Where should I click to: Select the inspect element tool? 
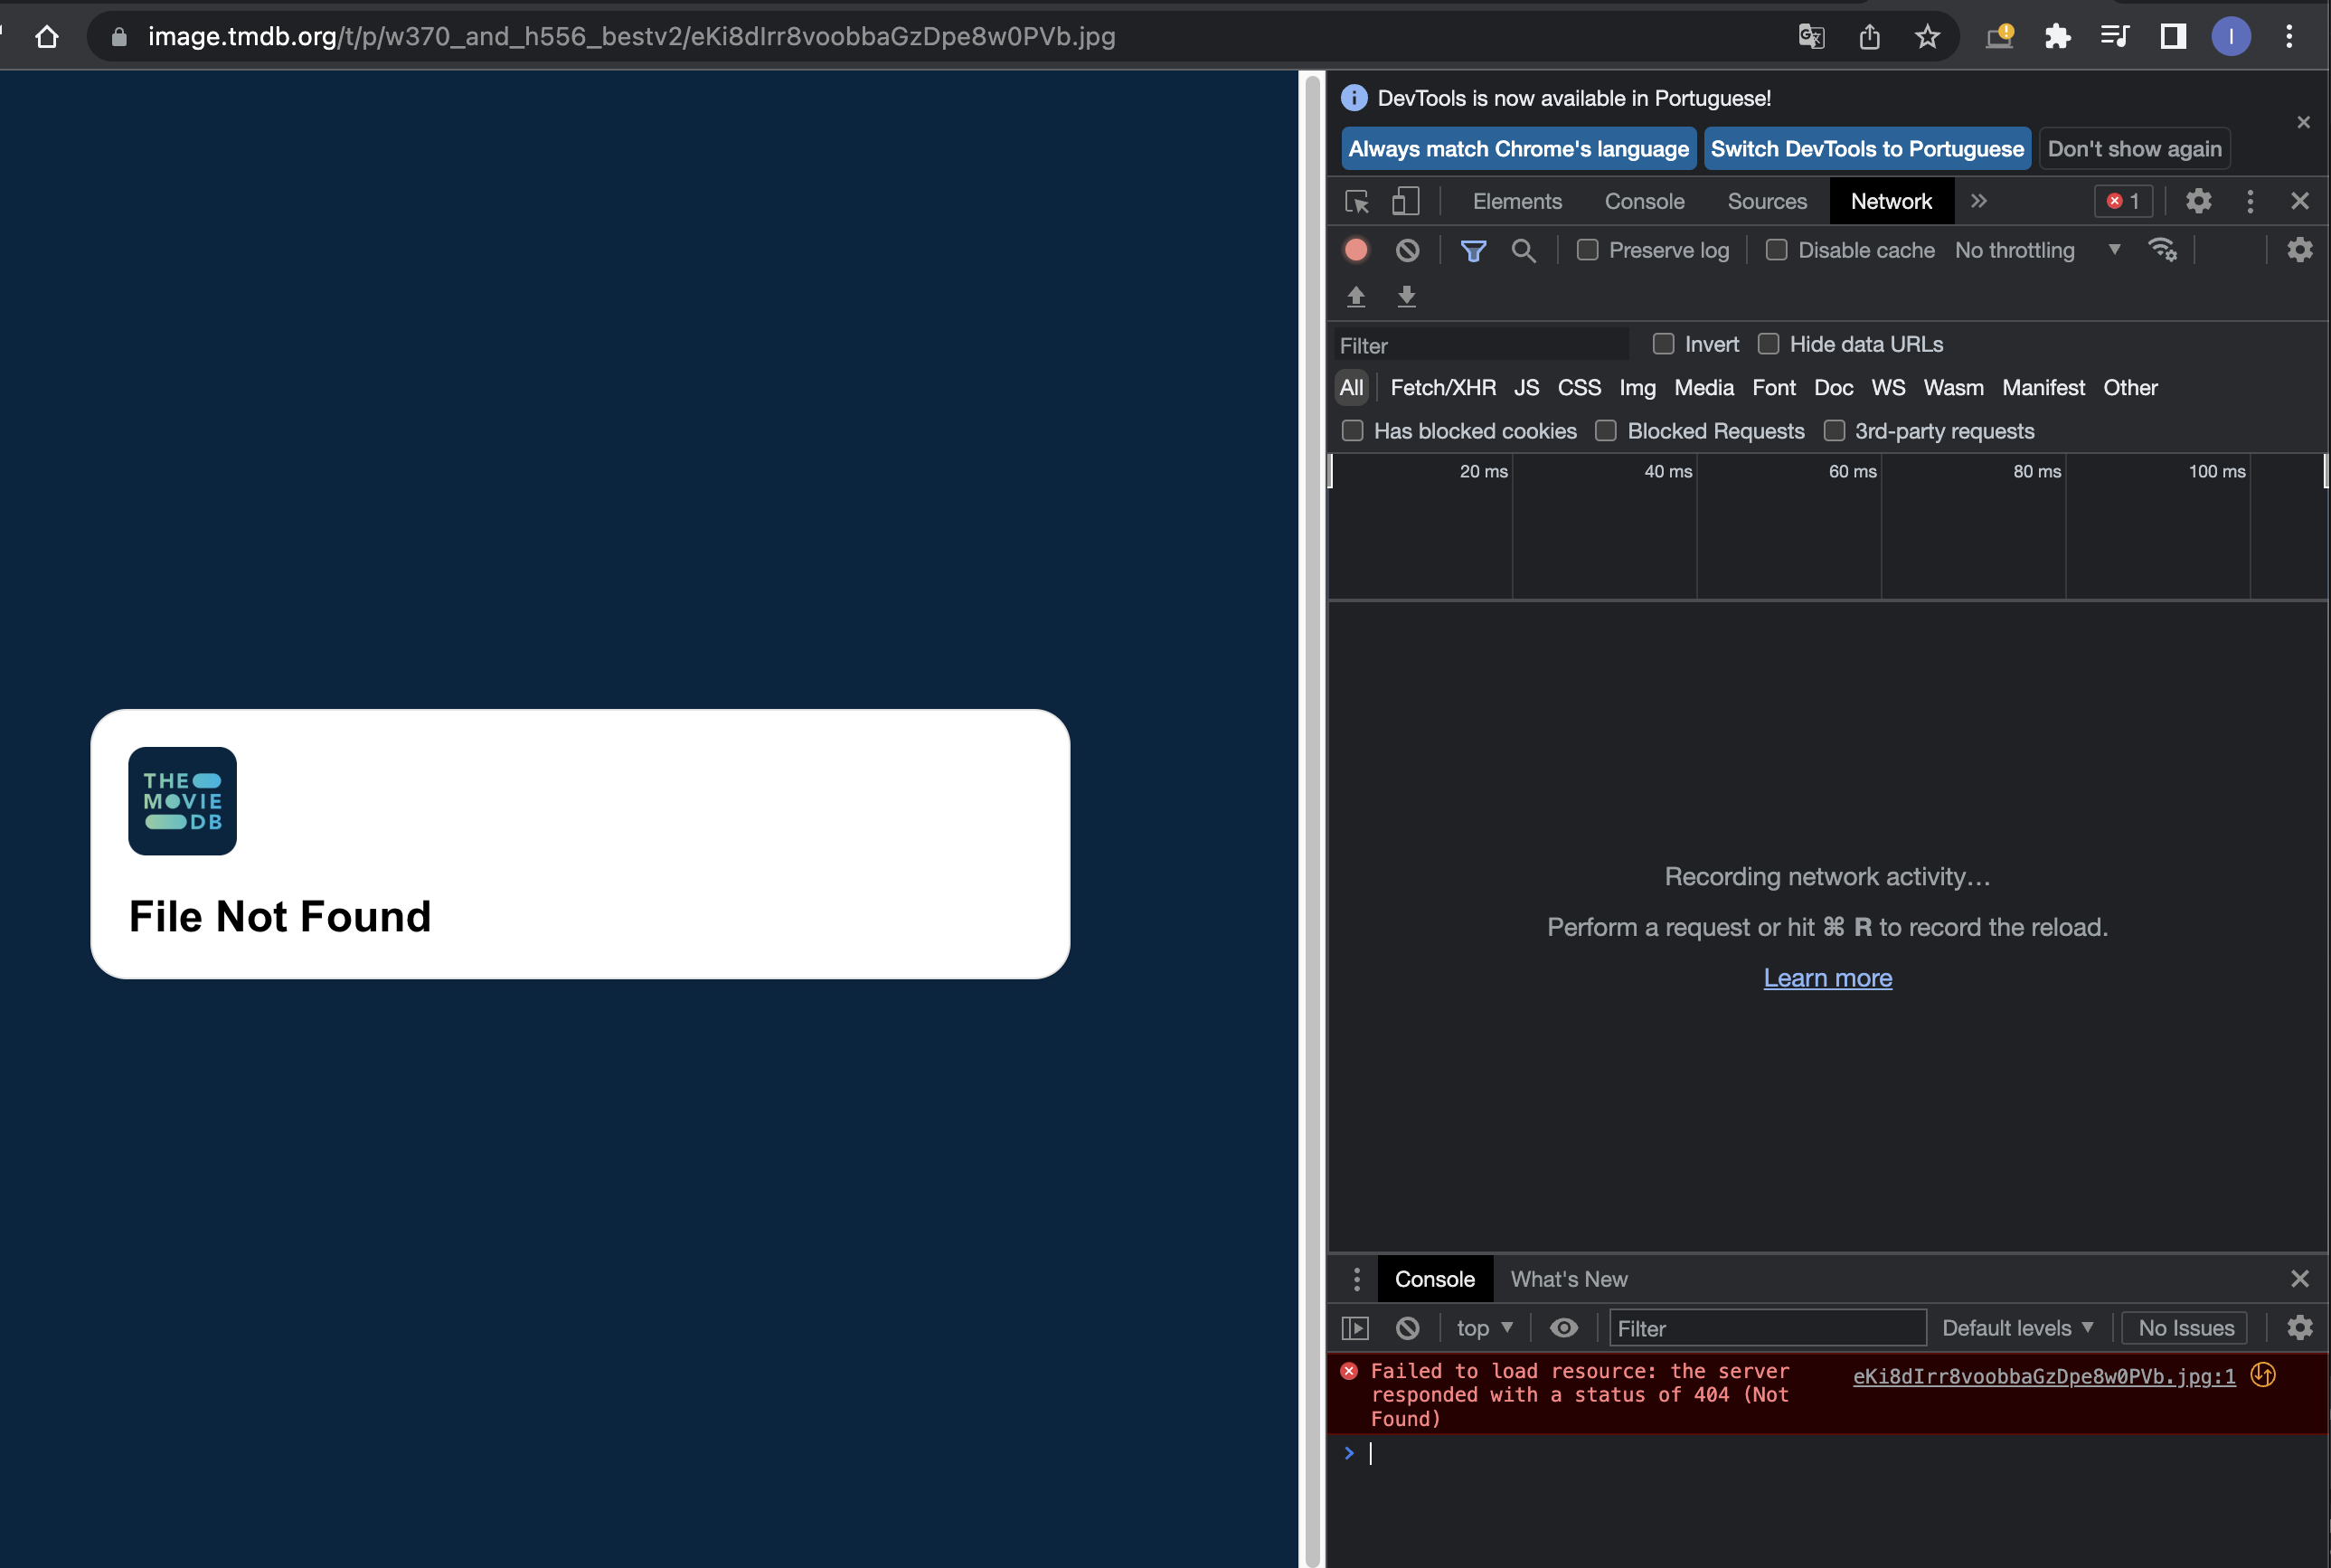tap(1357, 201)
